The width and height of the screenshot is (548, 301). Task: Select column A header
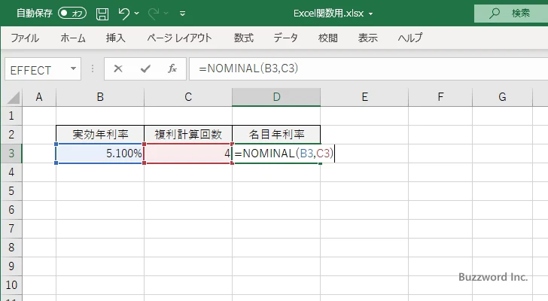pos(39,97)
